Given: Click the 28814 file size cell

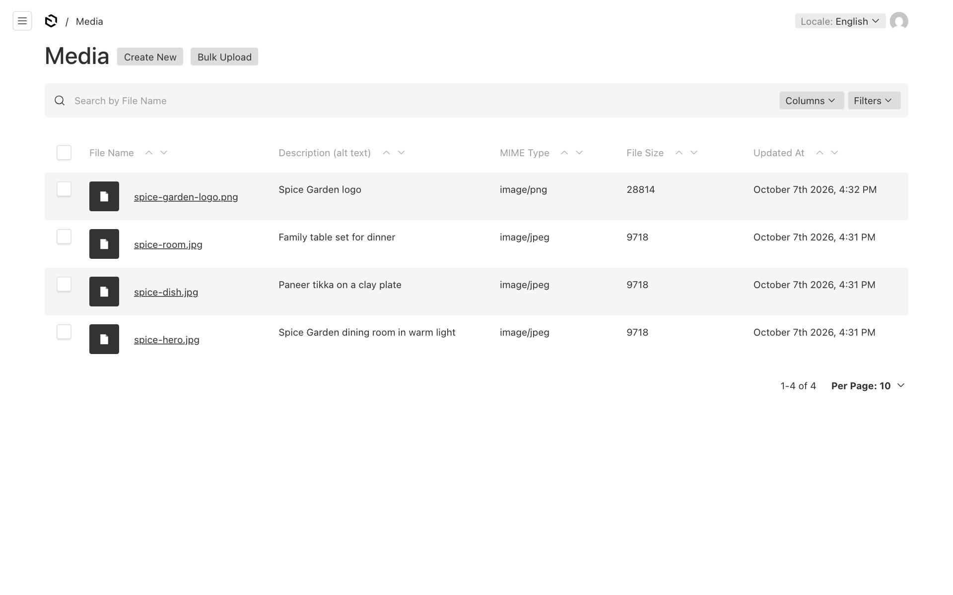Looking at the screenshot, I should [x=641, y=189].
